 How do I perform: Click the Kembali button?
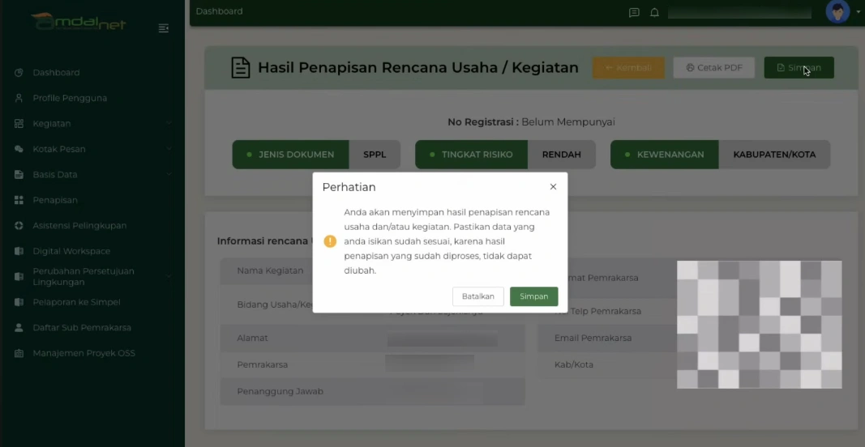(628, 68)
